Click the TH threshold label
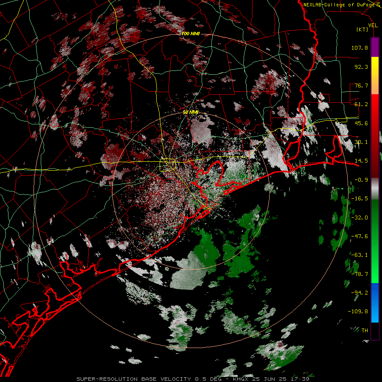382x382 pixels. [x=365, y=331]
